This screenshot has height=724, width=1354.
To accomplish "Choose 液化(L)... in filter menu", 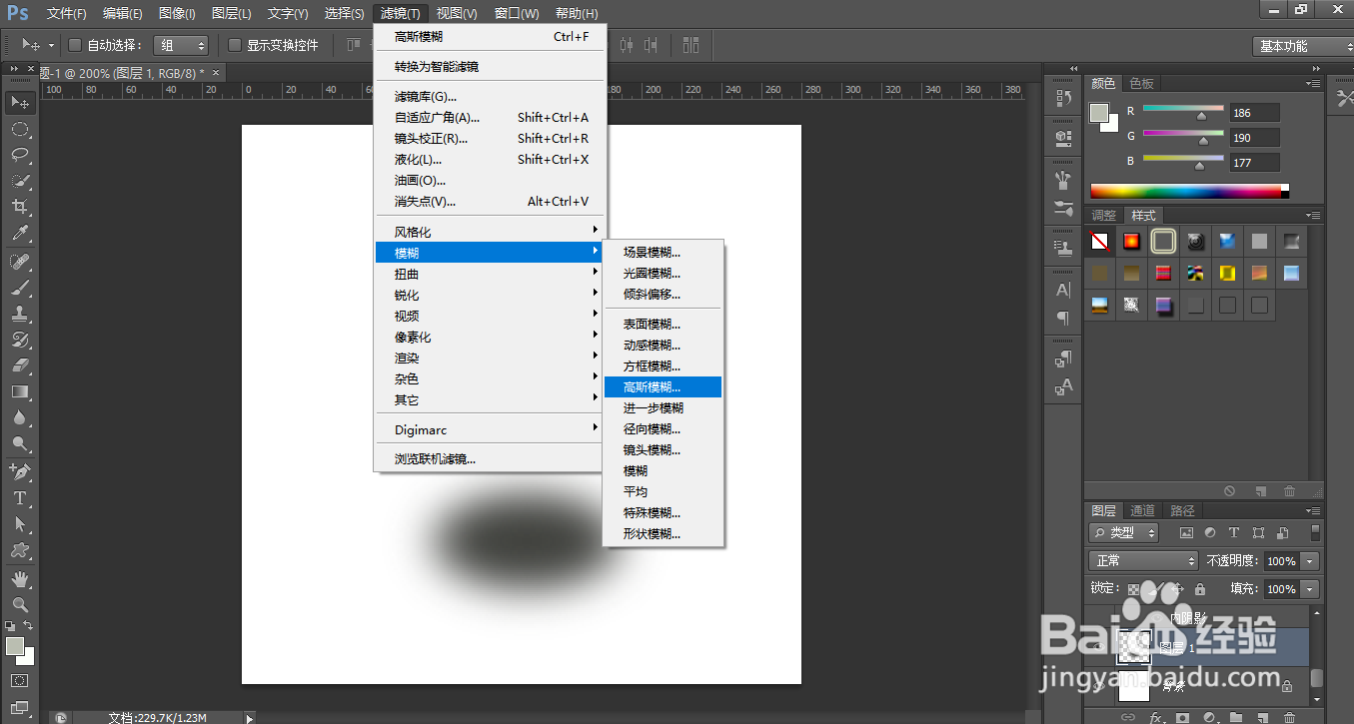I will tap(490, 159).
